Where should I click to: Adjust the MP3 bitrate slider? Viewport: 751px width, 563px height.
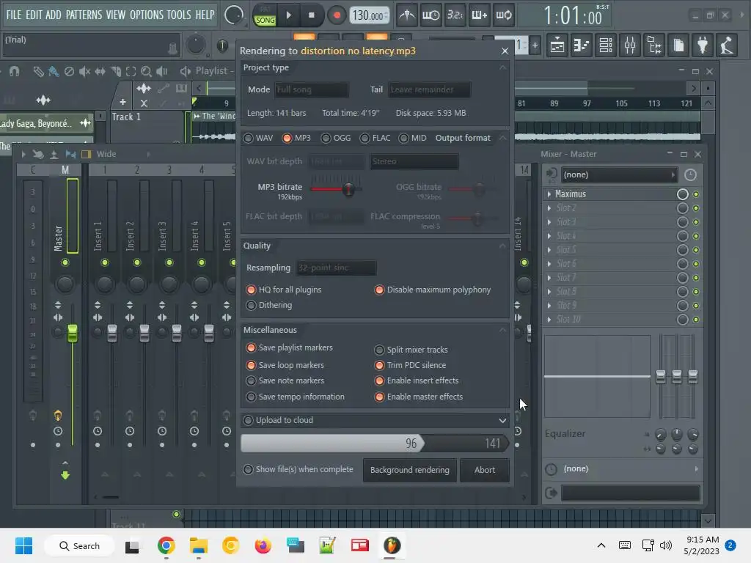(x=348, y=188)
